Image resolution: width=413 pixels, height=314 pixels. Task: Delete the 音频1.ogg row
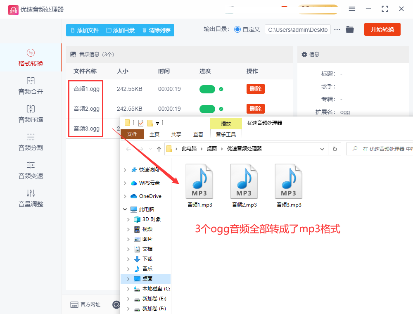(256, 89)
